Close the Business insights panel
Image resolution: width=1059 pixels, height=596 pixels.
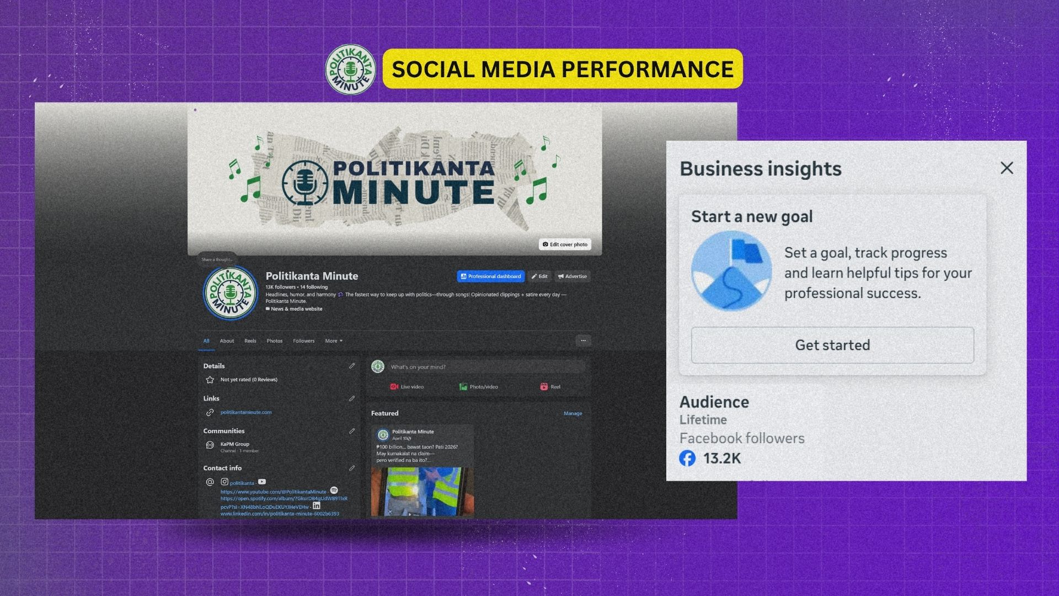1007,168
